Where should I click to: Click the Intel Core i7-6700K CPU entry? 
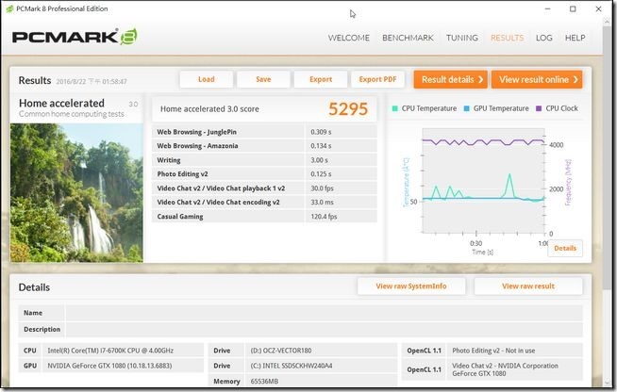click(110, 351)
